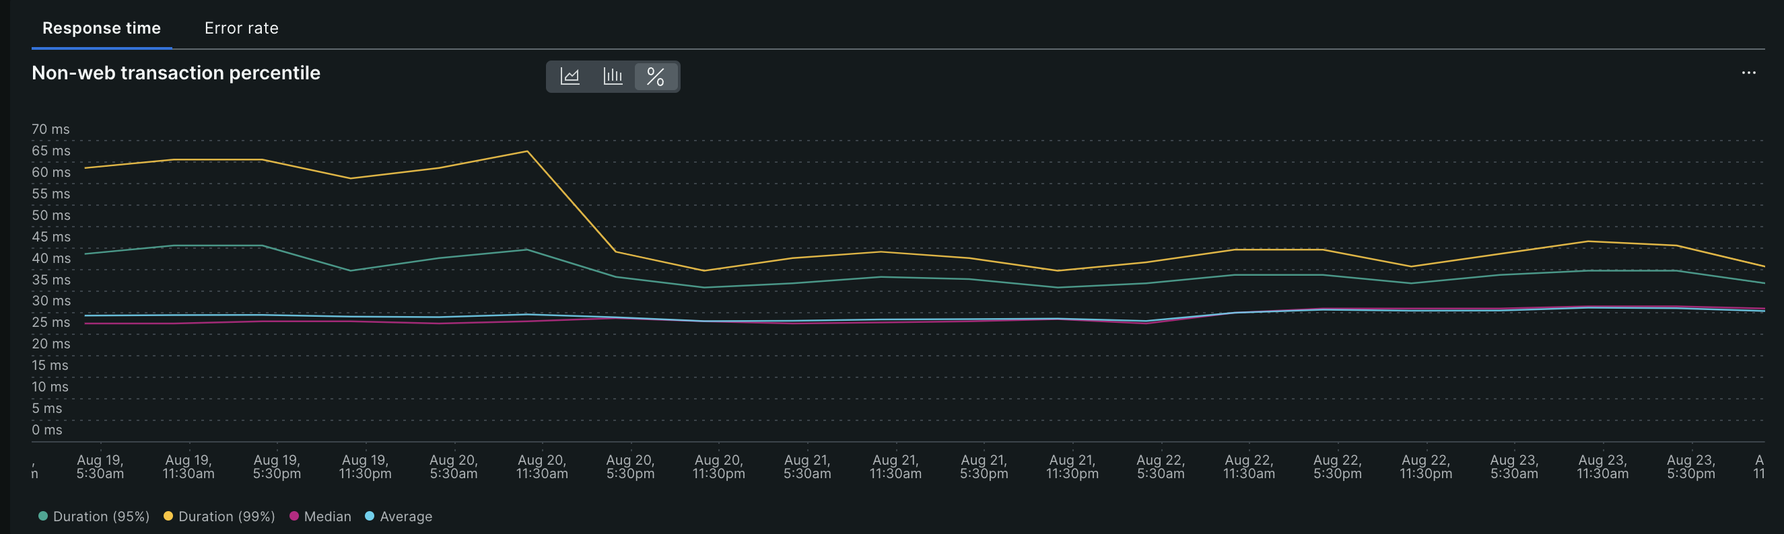Click the Non-web transaction percentile chart title
1784x534 pixels.
(x=176, y=73)
